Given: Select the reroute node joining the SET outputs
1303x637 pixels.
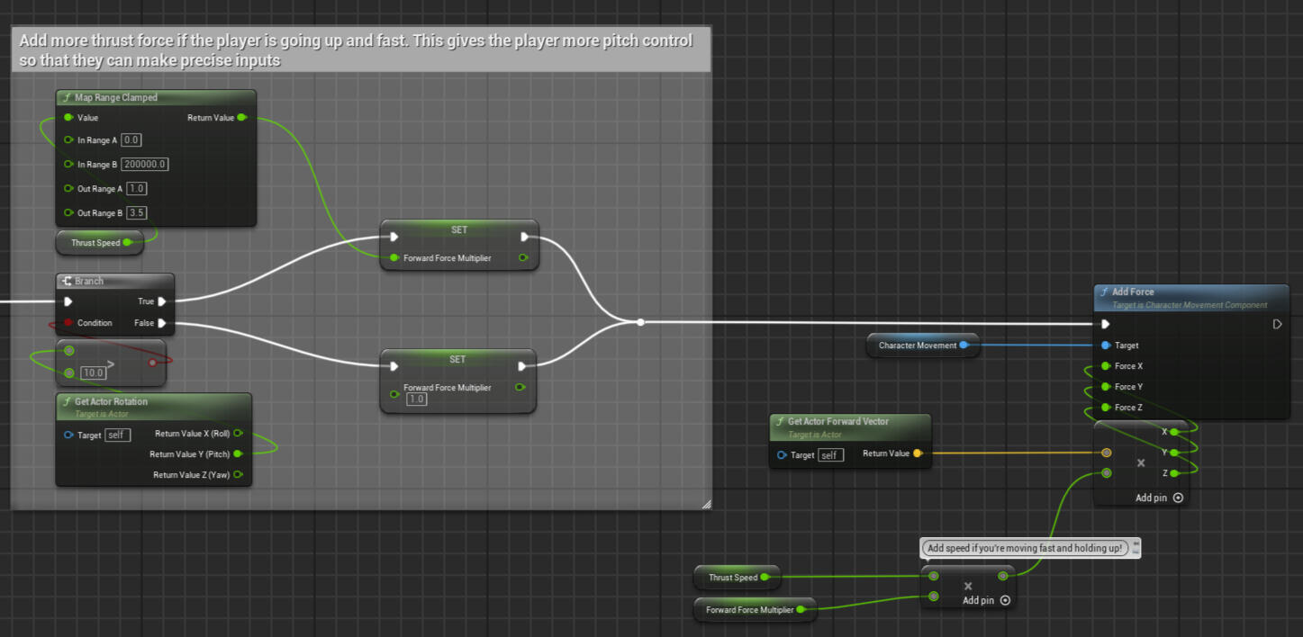Looking at the screenshot, I should [639, 322].
